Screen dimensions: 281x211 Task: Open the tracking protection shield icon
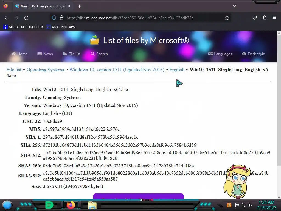54,18
